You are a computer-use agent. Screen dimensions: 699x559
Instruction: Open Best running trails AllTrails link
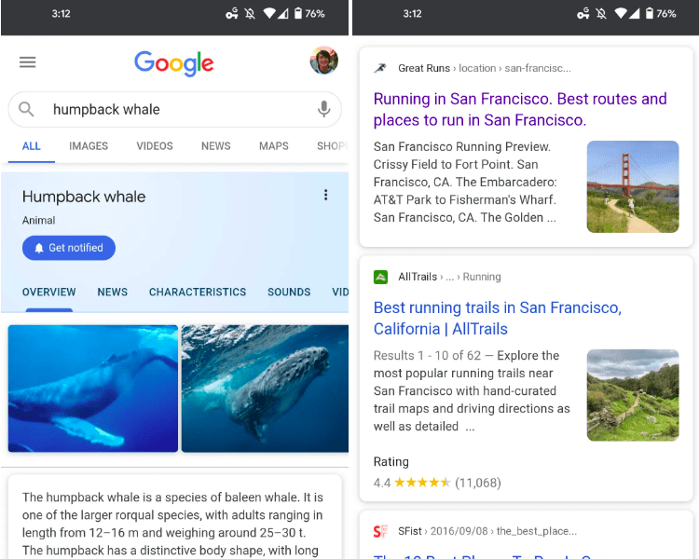pyautogui.click(x=497, y=318)
